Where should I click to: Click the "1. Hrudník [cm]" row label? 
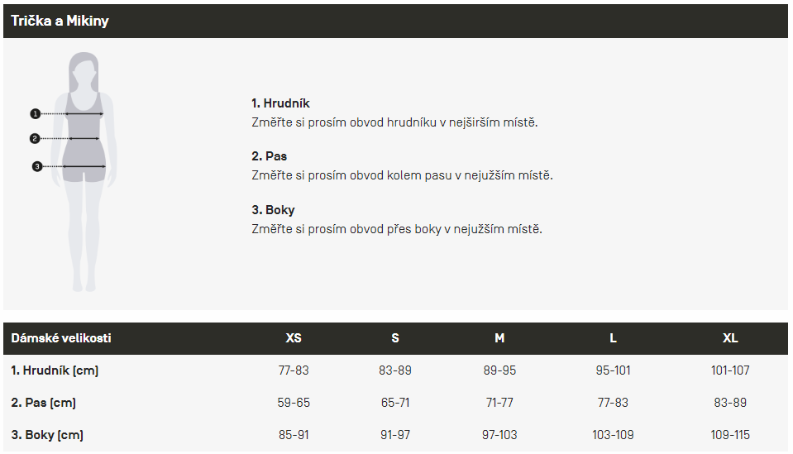tap(55, 370)
